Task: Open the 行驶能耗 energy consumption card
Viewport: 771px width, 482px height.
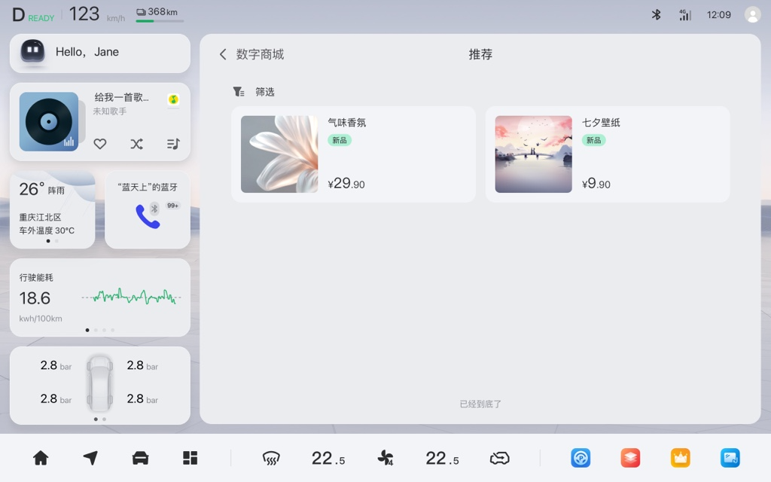Action: tap(100, 297)
